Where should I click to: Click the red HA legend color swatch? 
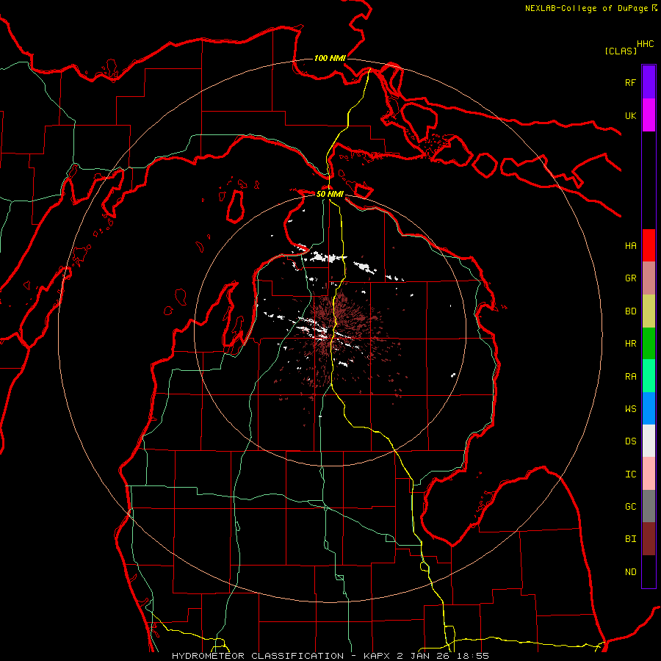pyautogui.click(x=649, y=245)
